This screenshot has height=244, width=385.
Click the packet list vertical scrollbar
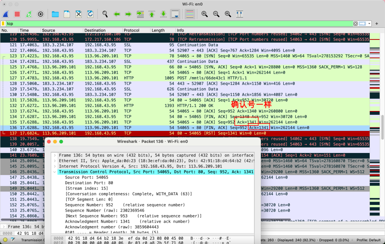point(383,127)
